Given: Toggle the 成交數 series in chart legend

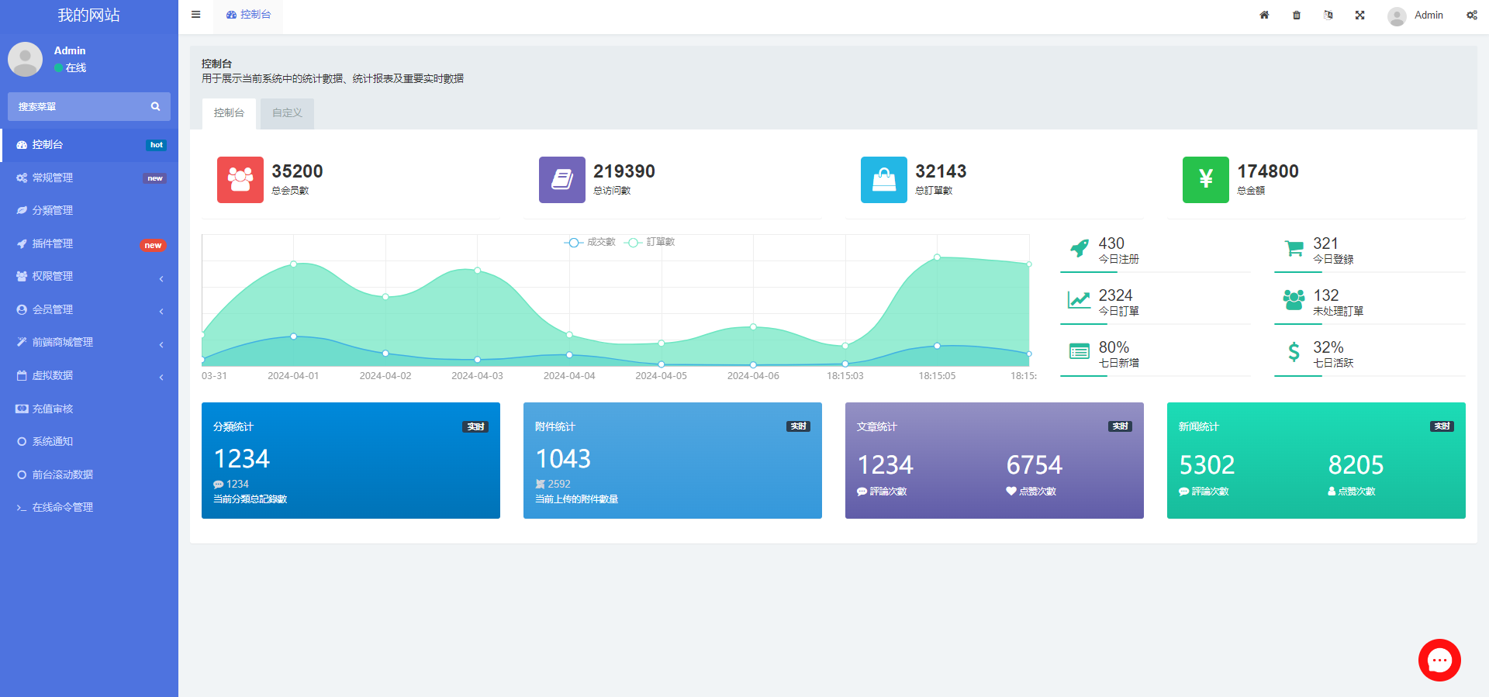Looking at the screenshot, I should point(589,243).
